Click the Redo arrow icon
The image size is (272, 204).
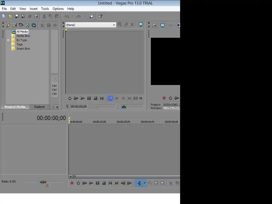[79, 16]
